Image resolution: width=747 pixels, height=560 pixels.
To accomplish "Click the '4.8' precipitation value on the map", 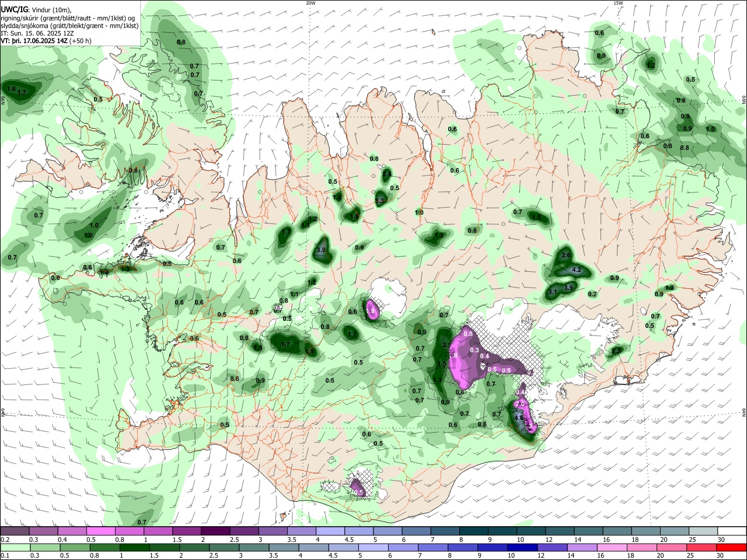I will coord(519,418).
